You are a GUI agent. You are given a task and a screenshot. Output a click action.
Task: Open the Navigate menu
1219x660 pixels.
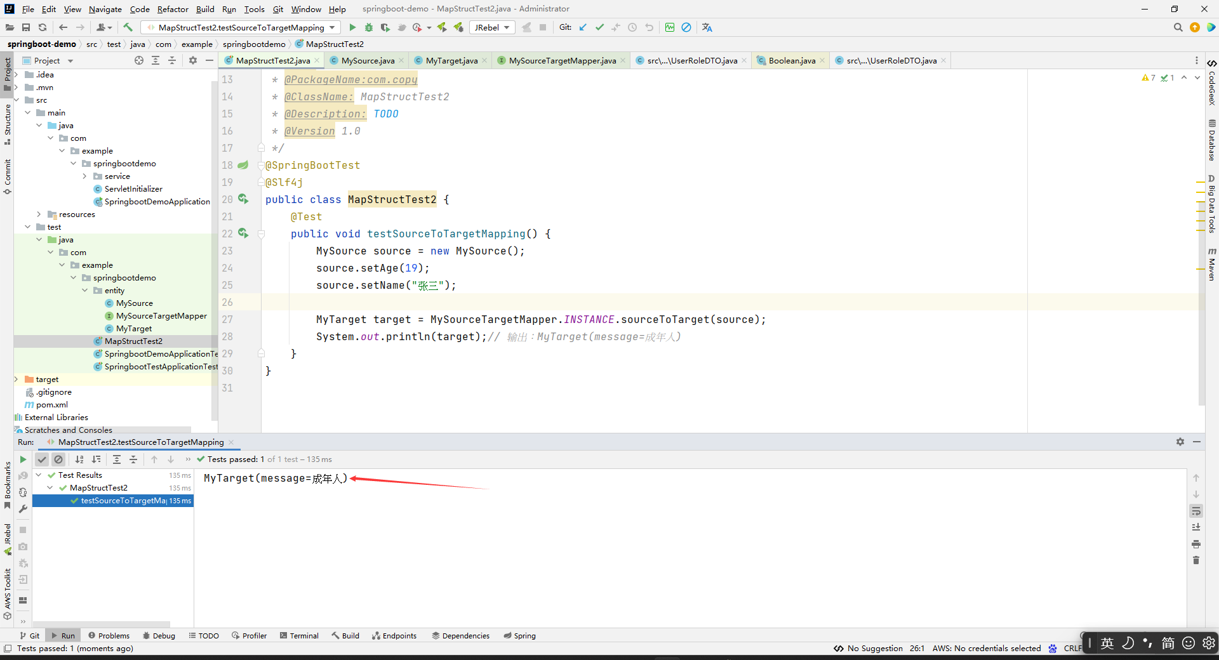[x=105, y=9]
